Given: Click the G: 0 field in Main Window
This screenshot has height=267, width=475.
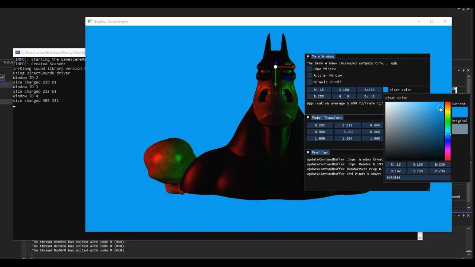Looking at the screenshot, I should click(x=344, y=96).
